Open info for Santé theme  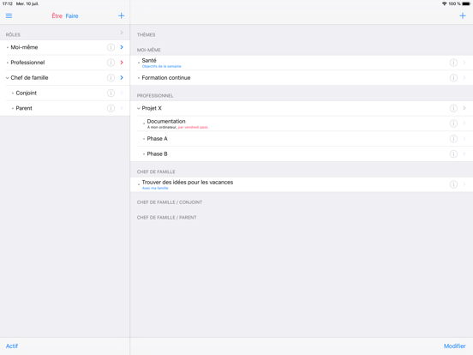[x=453, y=63]
